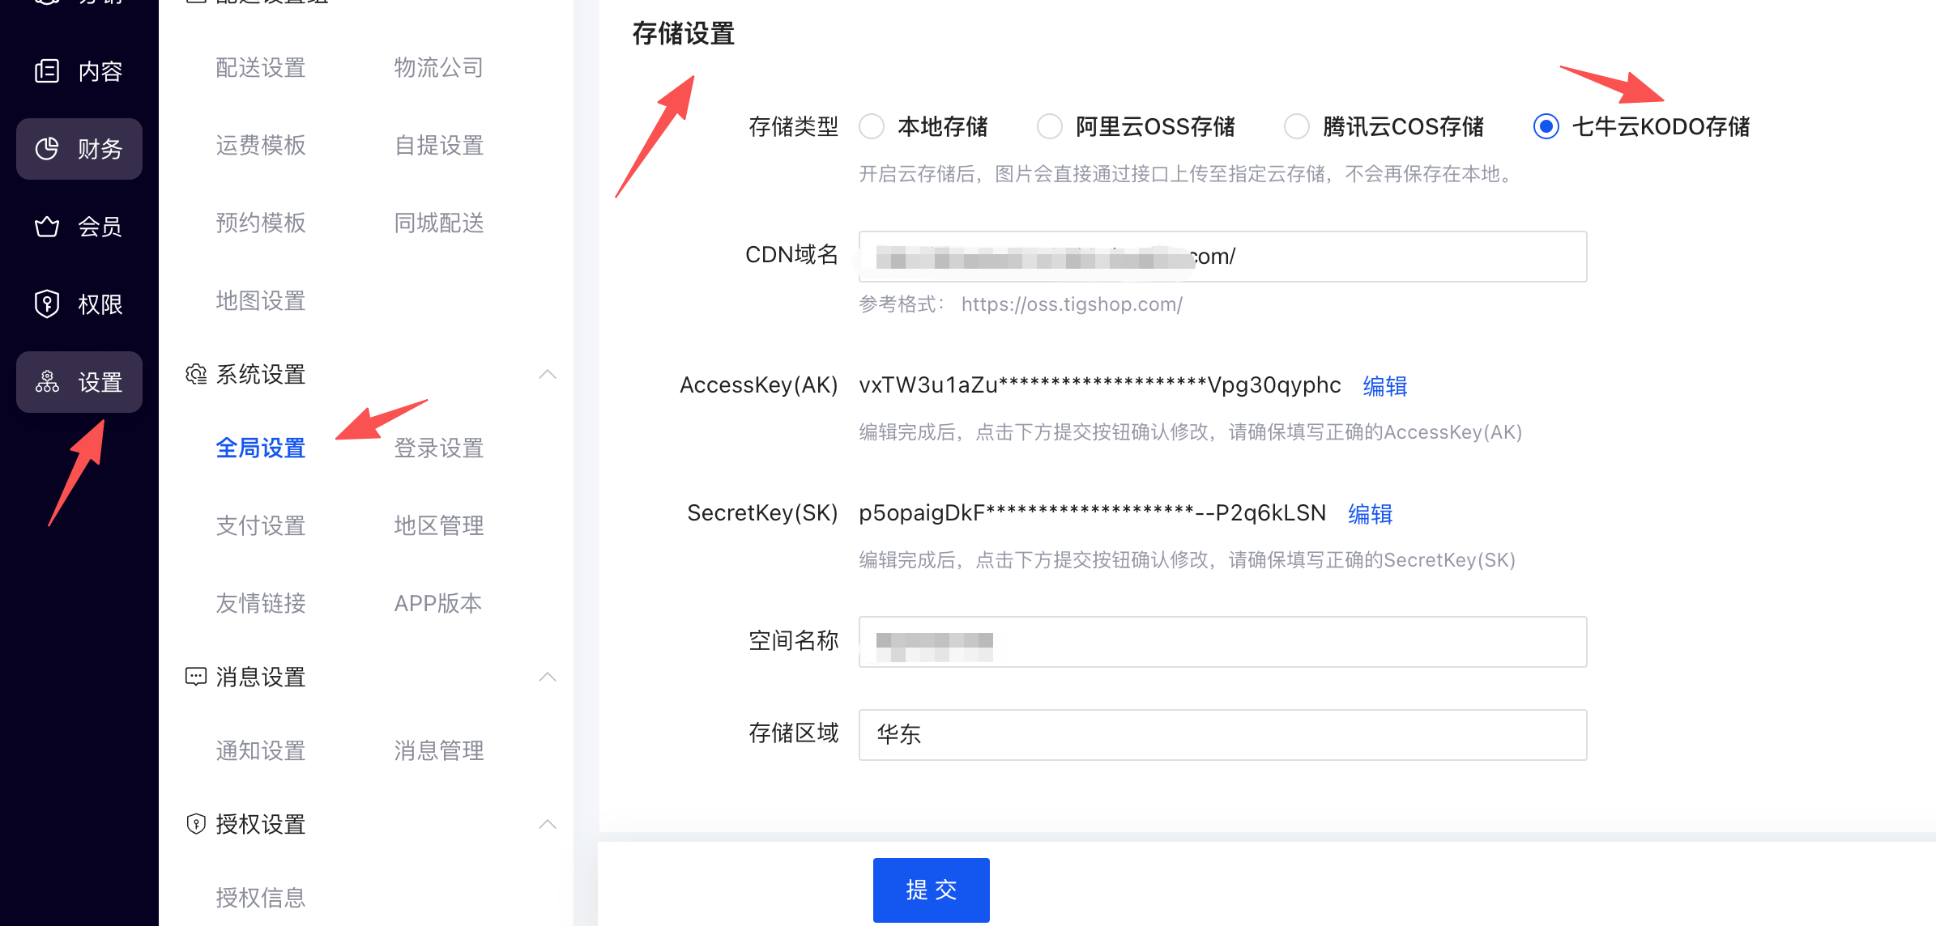Collapse the 系统设置 section chevron
The width and height of the screenshot is (1936, 926).
[548, 374]
